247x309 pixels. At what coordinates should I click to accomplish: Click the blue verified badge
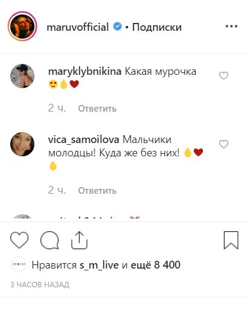(x=117, y=27)
